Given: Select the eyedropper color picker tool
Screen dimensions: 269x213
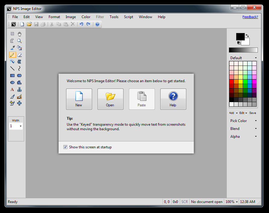Looking at the screenshot, I should coord(12,48).
